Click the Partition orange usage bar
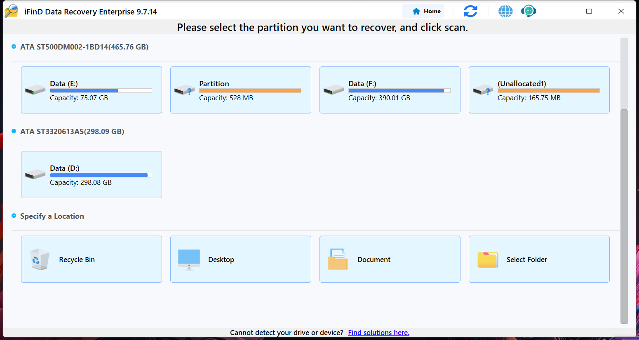 coord(250,90)
